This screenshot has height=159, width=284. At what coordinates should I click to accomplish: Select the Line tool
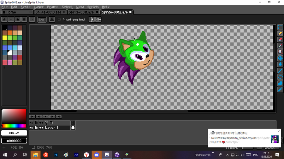click(280, 71)
